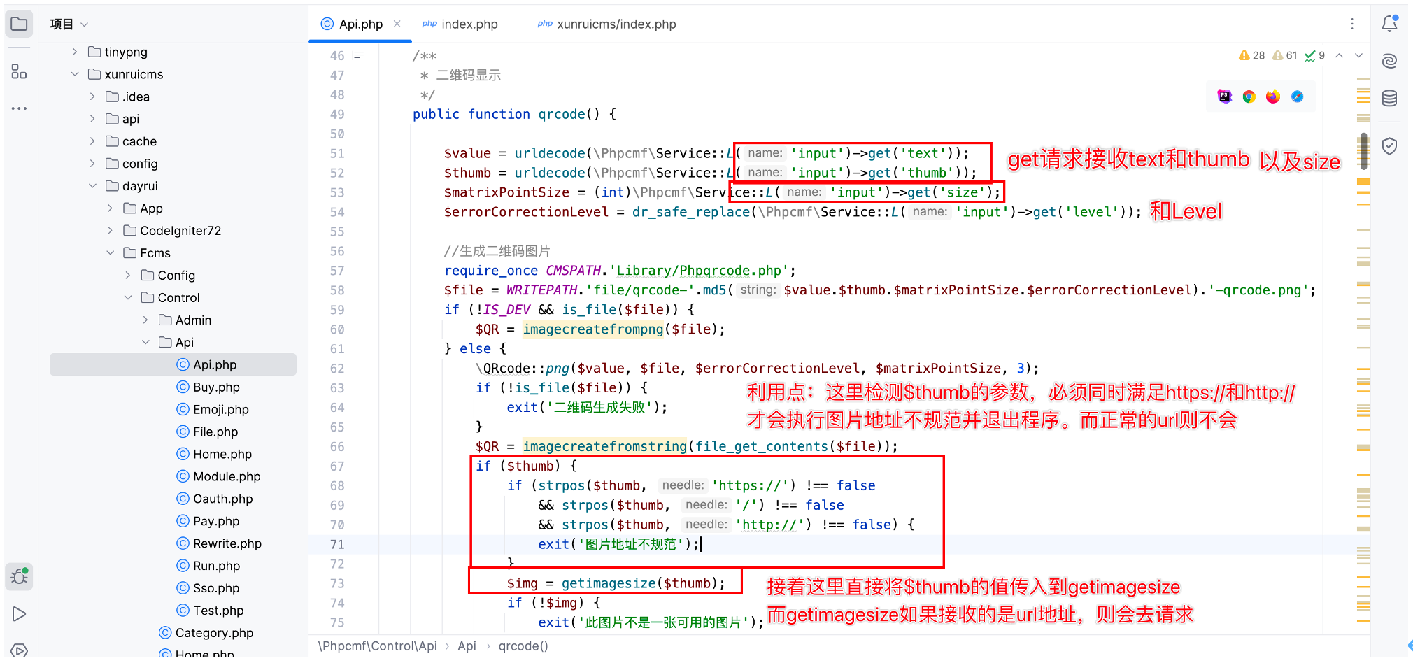Viewport: 1413px width, 663px height.
Task: Open the Run tool window play icon
Action: (19, 614)
